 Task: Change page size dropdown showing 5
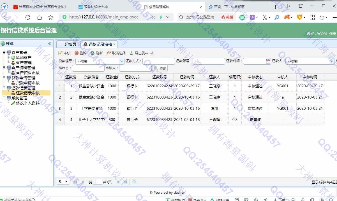[x=63, y=182]
